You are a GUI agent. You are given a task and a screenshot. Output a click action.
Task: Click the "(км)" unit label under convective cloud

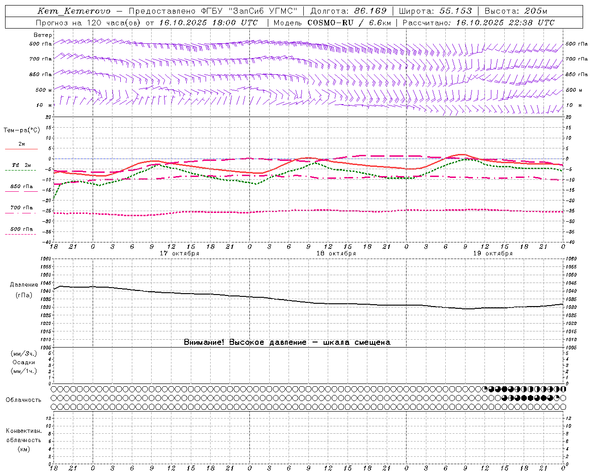tap(24, 449)
